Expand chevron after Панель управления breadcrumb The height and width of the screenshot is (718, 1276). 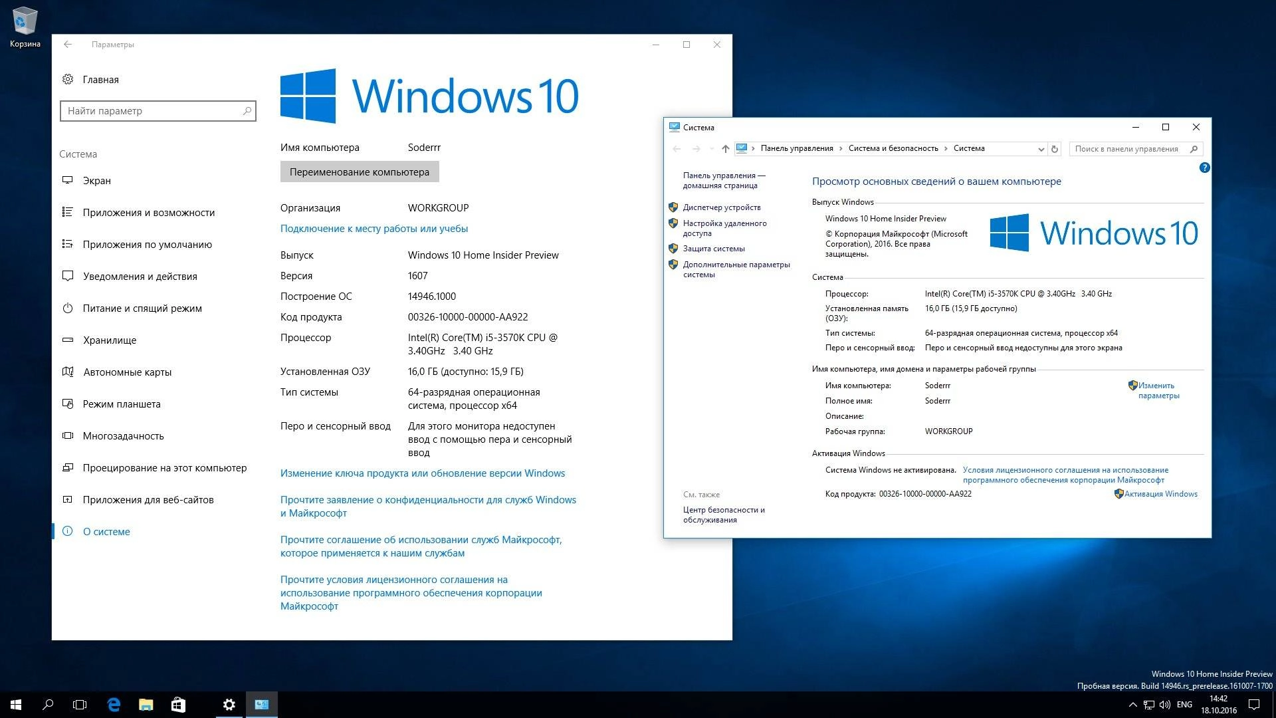(x=841, y=148)
